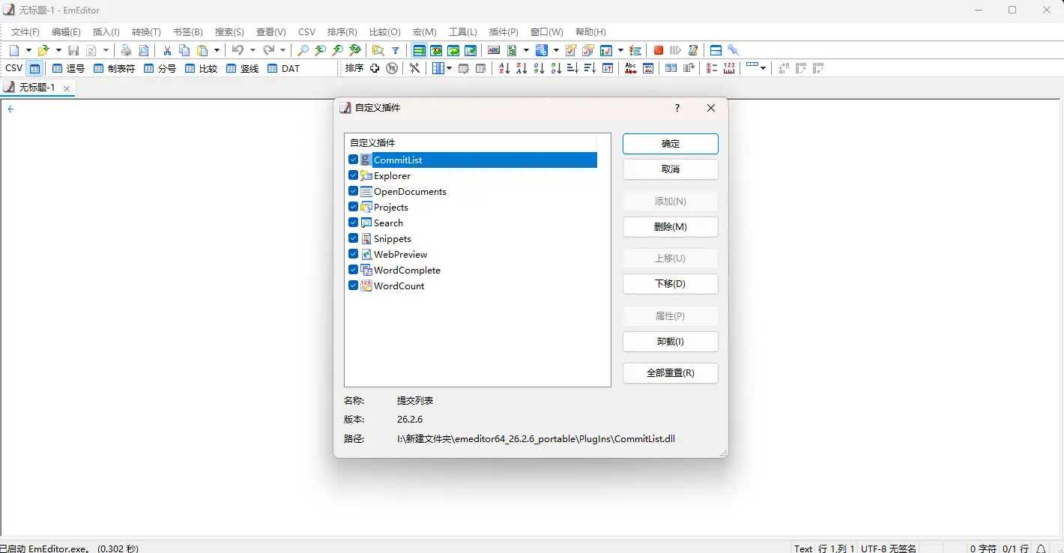Click the Print icon in toolbar
This screenshot has width=1064, height=553.
(126, 50)
